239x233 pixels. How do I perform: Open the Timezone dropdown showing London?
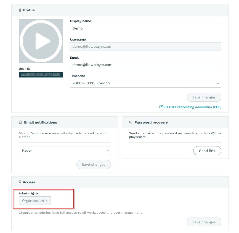(145, 83)
